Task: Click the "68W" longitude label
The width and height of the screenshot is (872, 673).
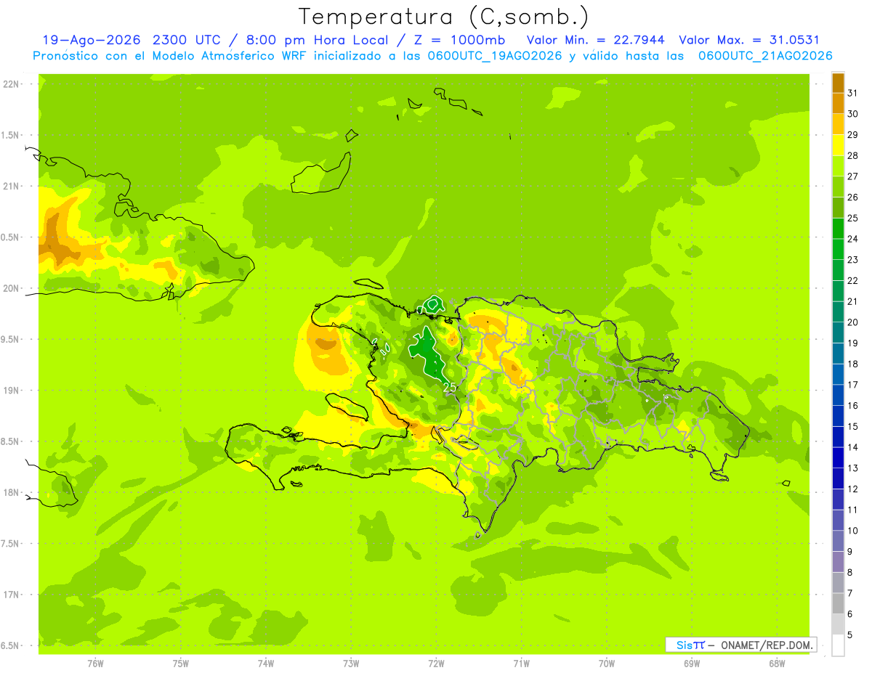Action: 777,664
